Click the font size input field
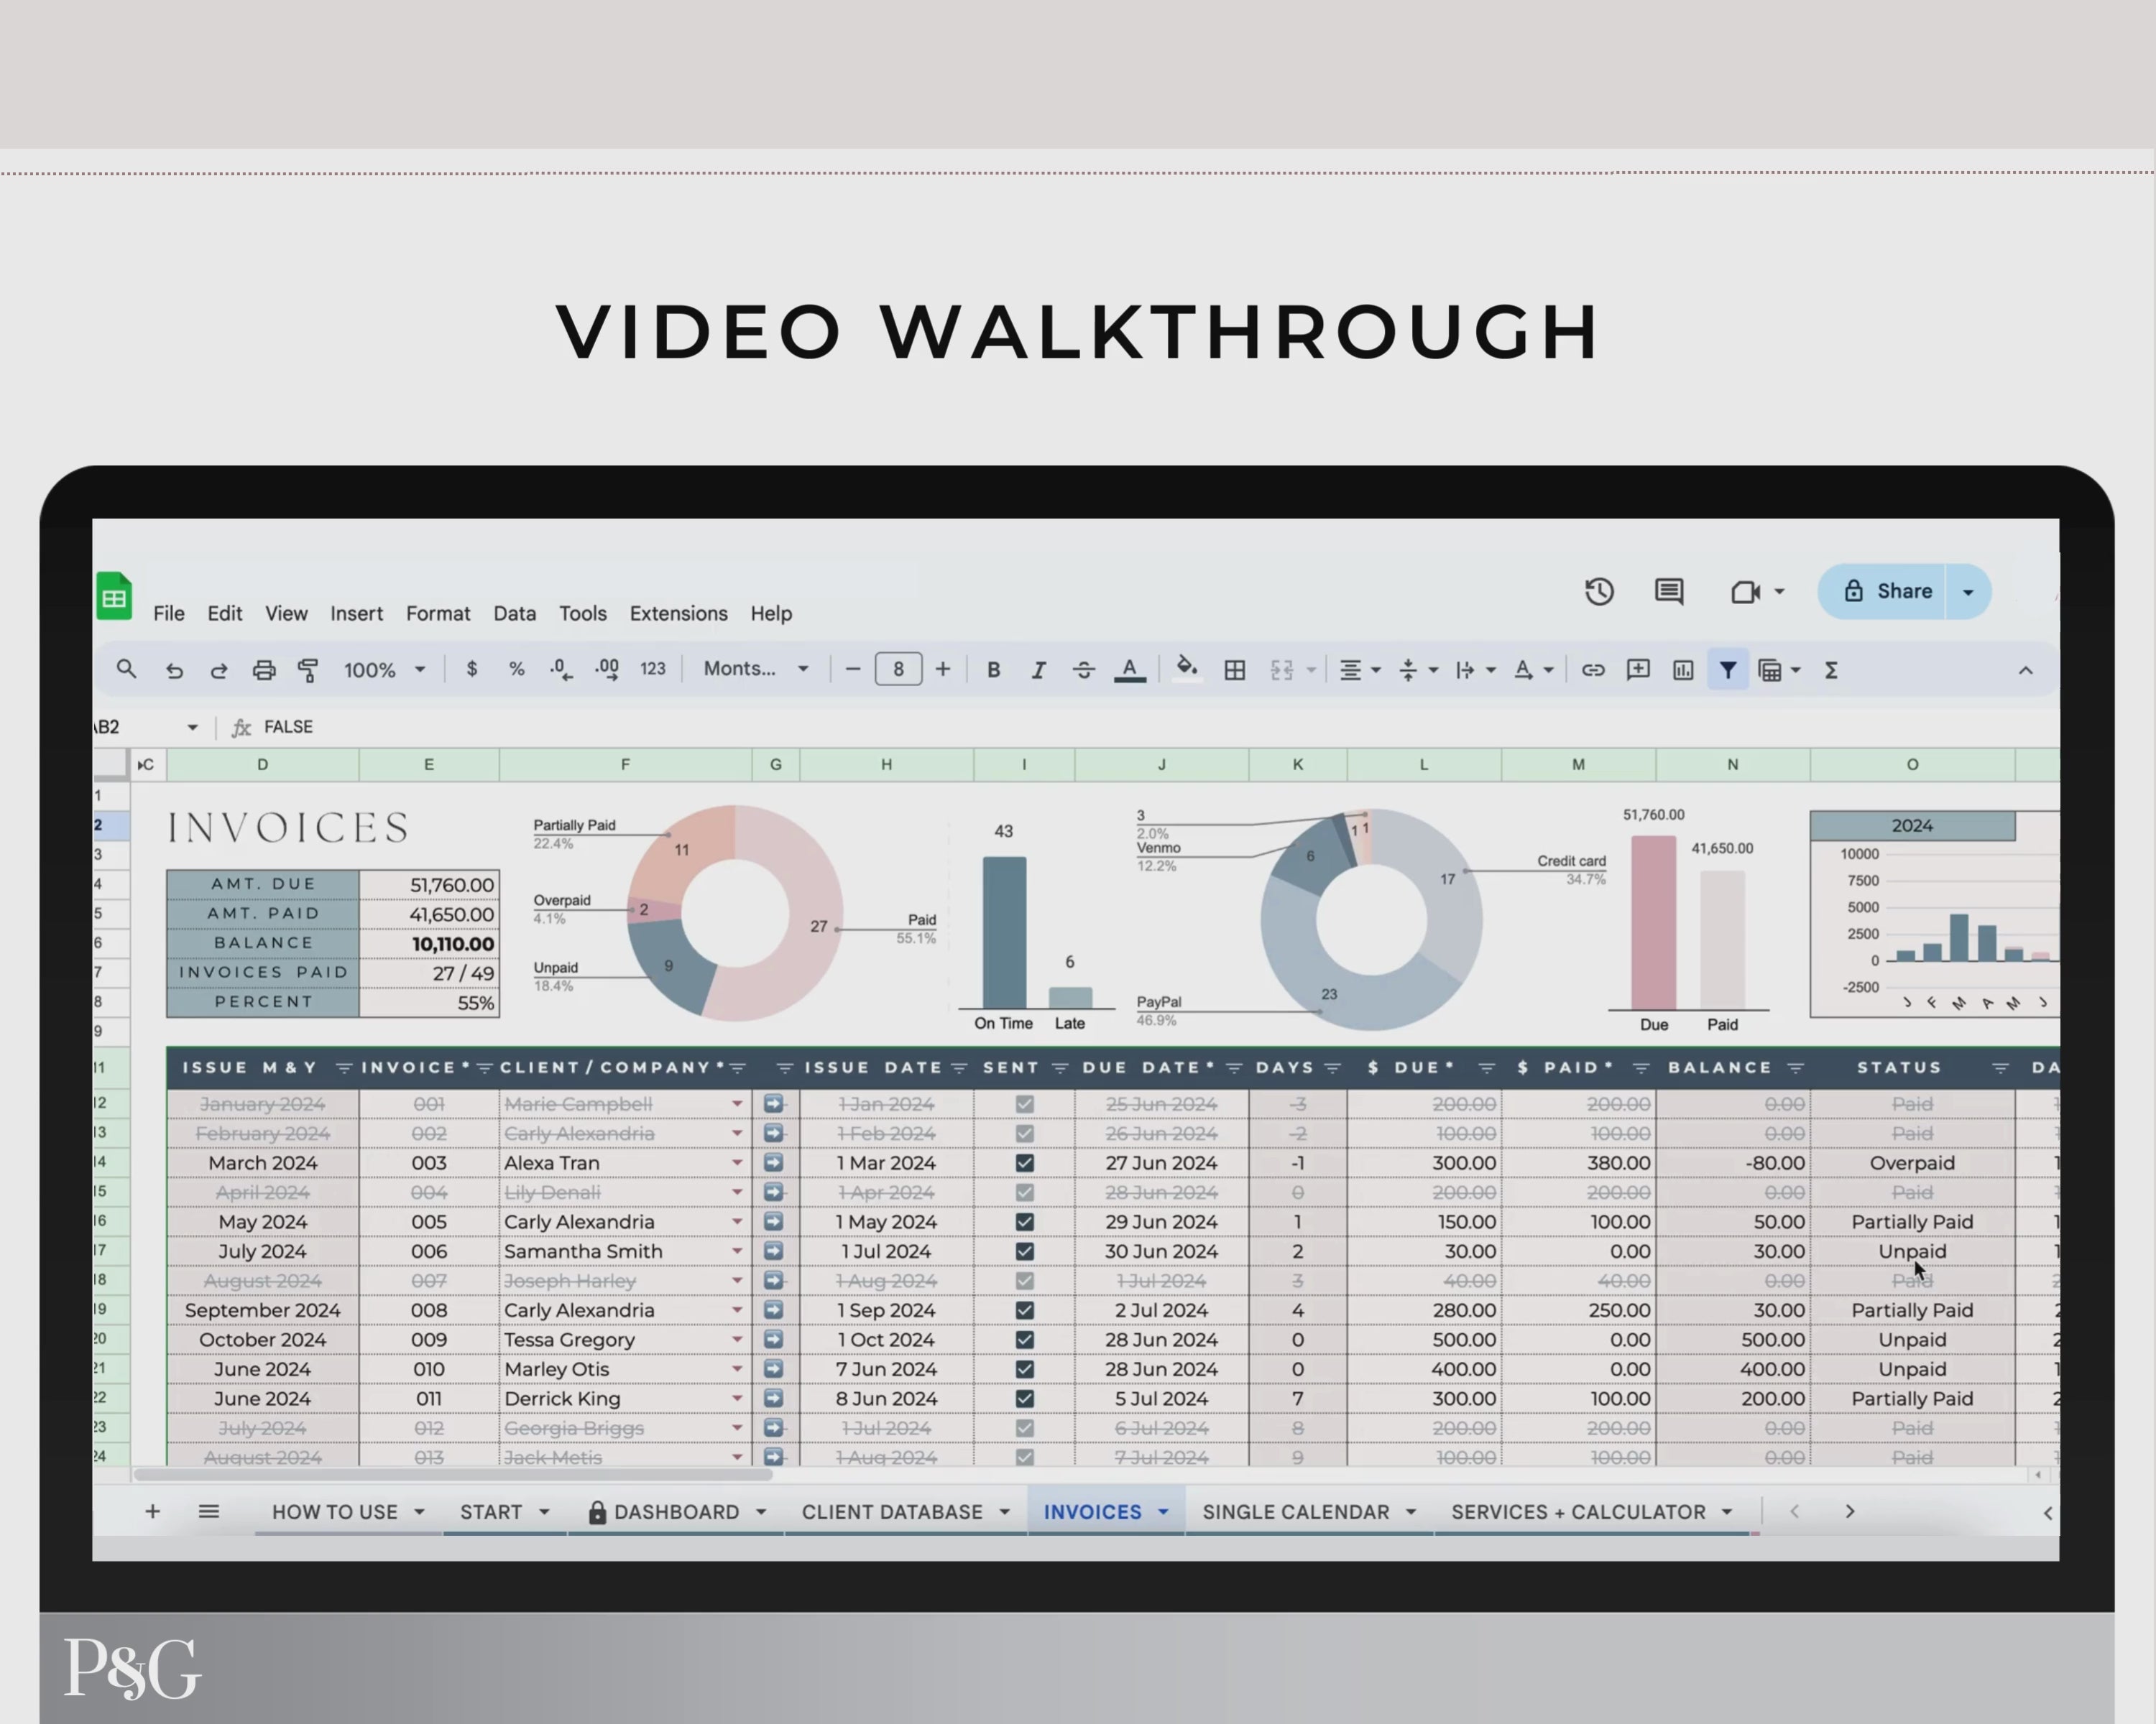 (897, 669)
